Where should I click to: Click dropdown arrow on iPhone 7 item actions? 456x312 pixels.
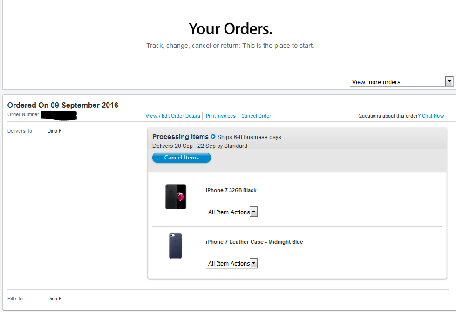click(x=253, y=212)
